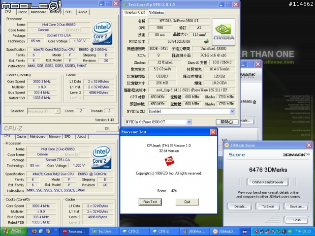
Task: Click OK in the top CPU-Z window
Action: pos(107,129)
